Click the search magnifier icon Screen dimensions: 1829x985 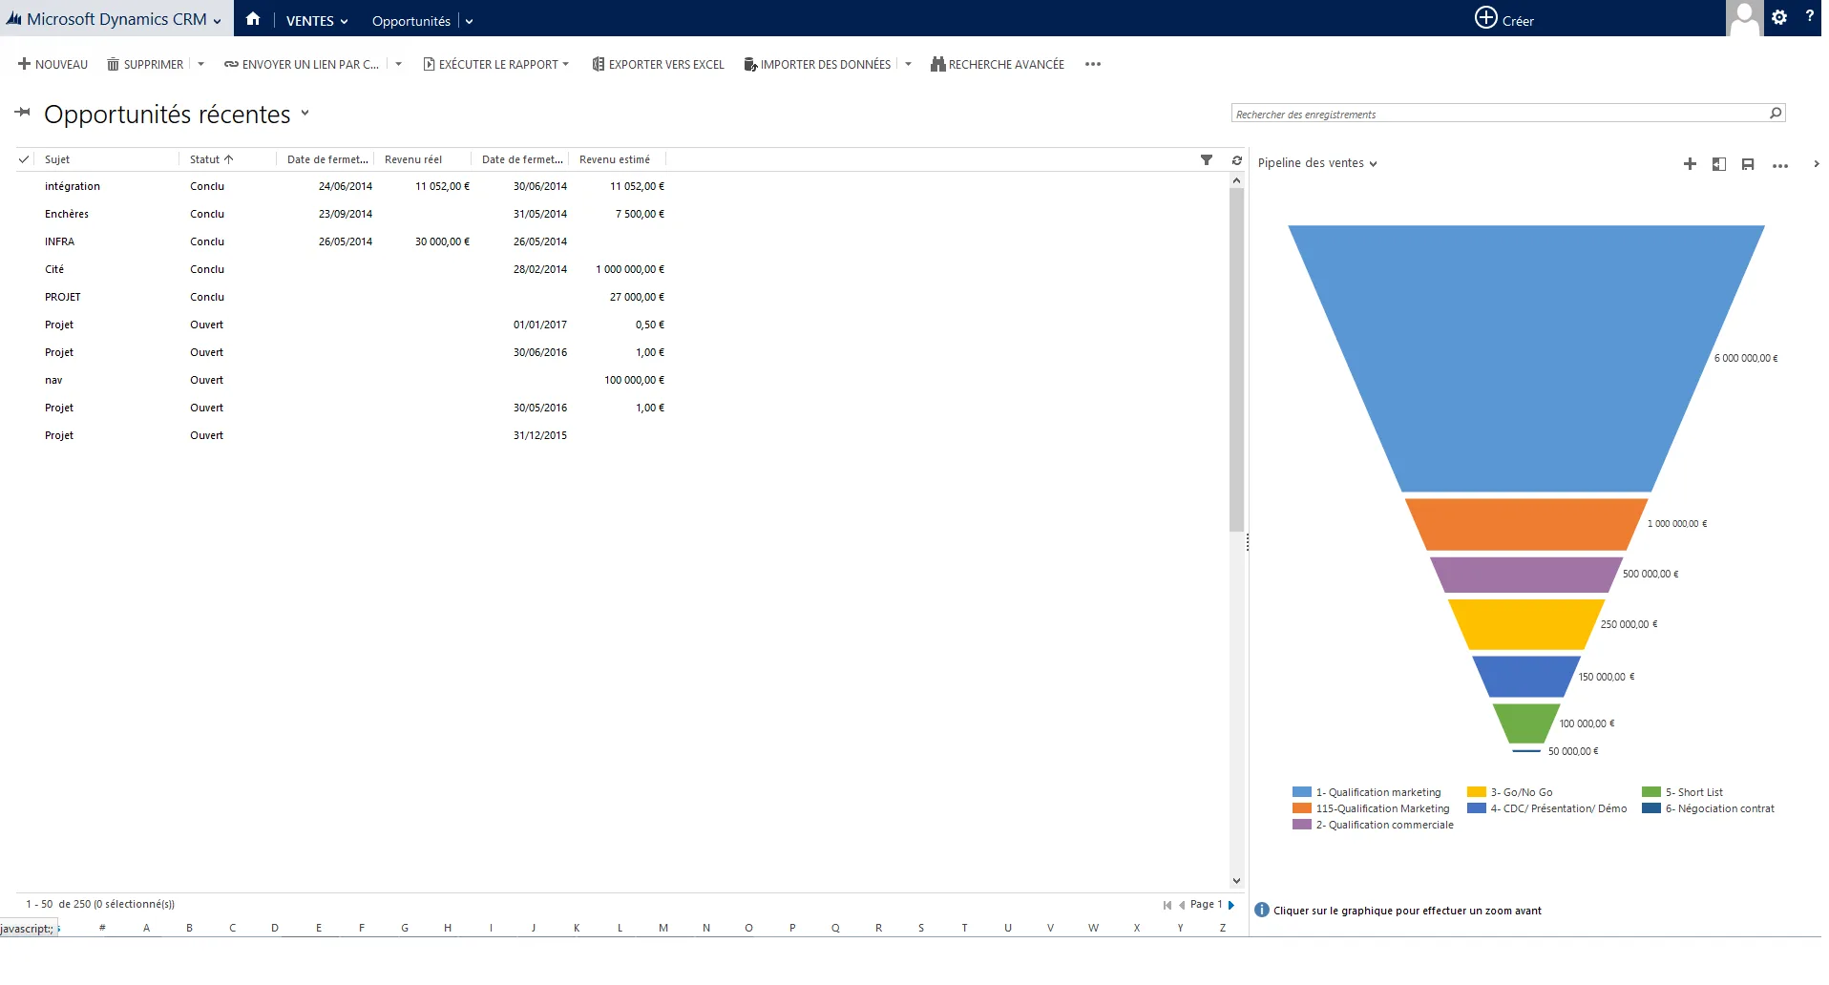coord(1776,113)
